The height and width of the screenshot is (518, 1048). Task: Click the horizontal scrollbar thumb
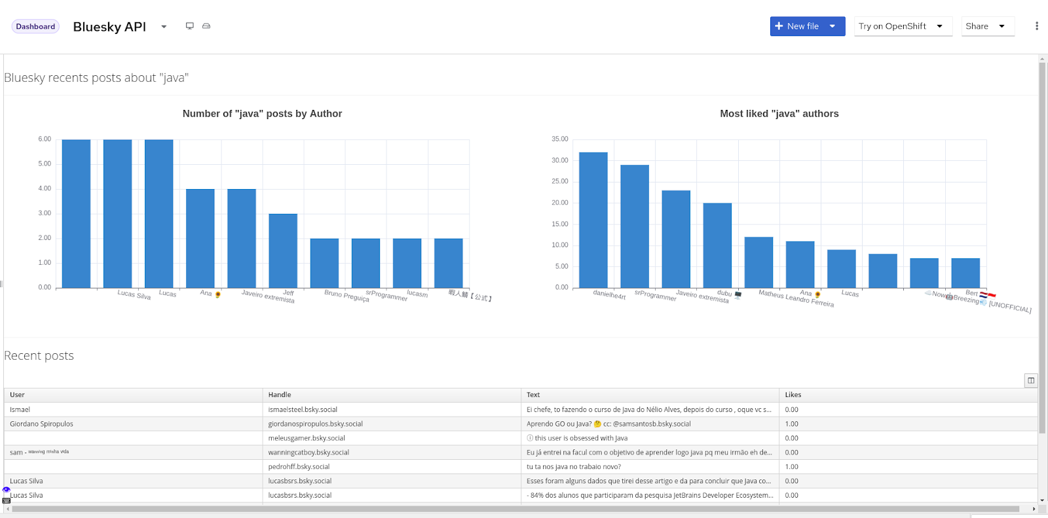pos(515,509)
